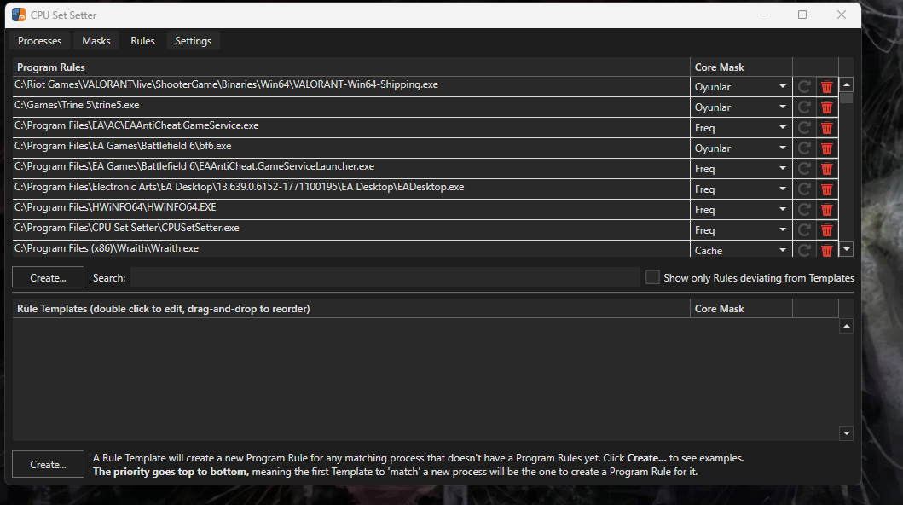Open Core Mask dropdown for trine5.exe
Image resolution: width=903 pixels, height=505 pixels.
(x=741, y=107)
